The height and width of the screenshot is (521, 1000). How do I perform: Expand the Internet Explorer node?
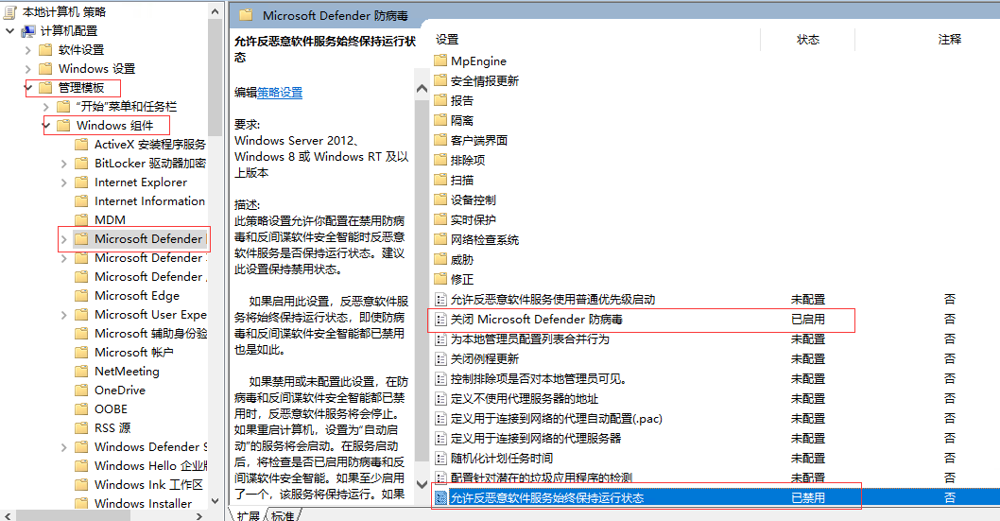coord(63,182)
